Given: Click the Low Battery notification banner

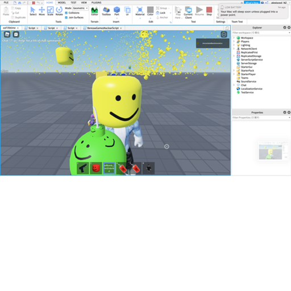Looking at the screenshot, I should pos(253,11).
